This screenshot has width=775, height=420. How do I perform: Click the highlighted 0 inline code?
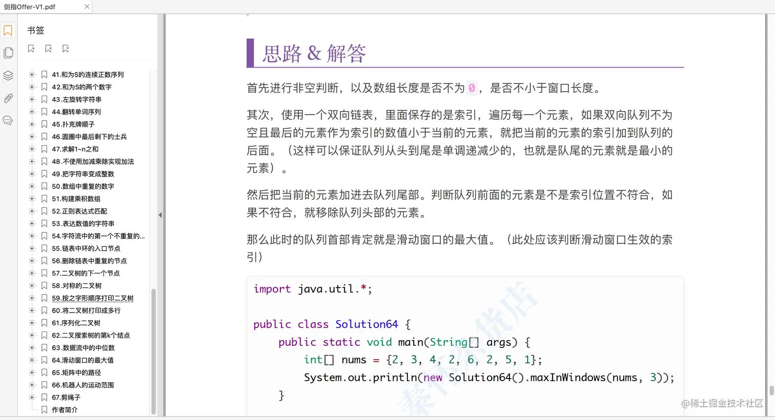tap(472, 88)
